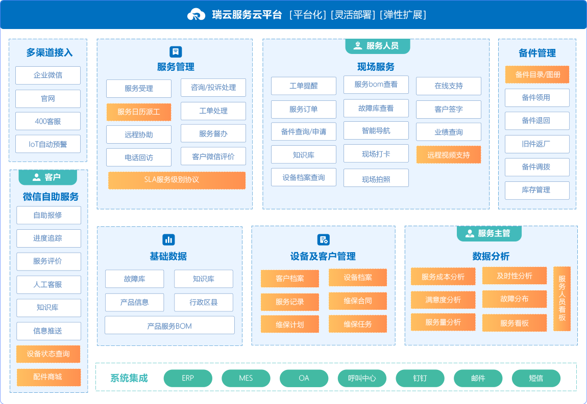Select the 服务主管 role tag
587x404 pixels.
(x=489, y=233)
